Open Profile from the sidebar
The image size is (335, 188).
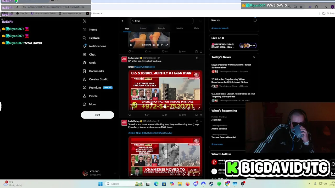tap(90, 96)
